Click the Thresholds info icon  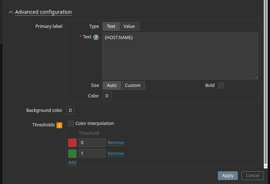[59, 125]
